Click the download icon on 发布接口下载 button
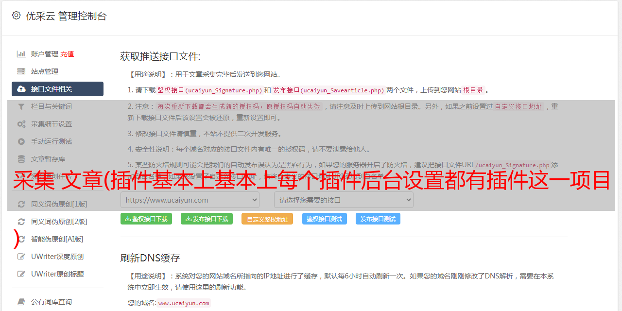This screenshot has height=311, width=622. point(189,219)
